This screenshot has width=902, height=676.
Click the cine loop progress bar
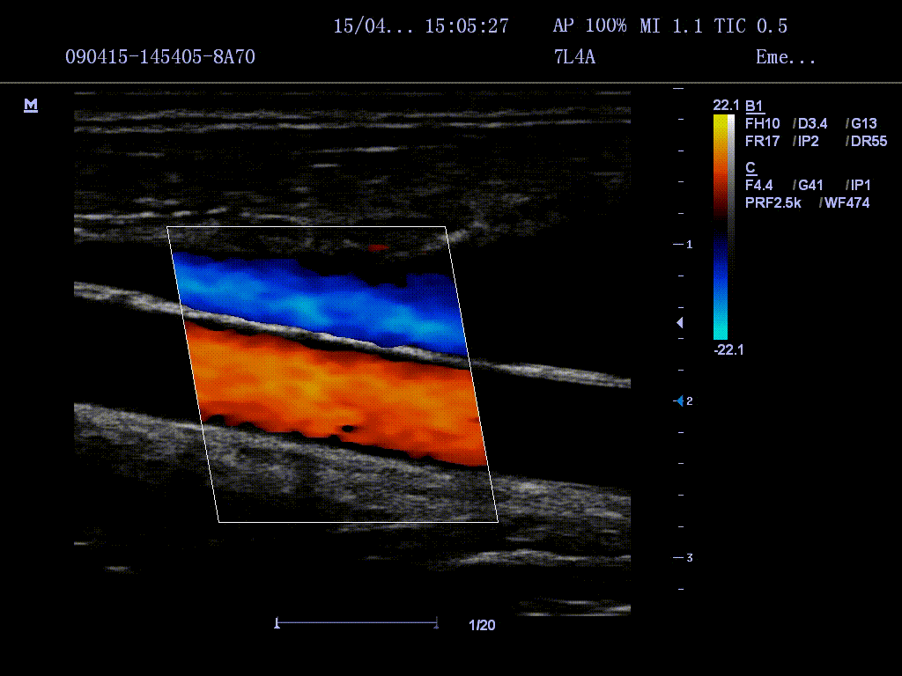(x=357, y=624)
